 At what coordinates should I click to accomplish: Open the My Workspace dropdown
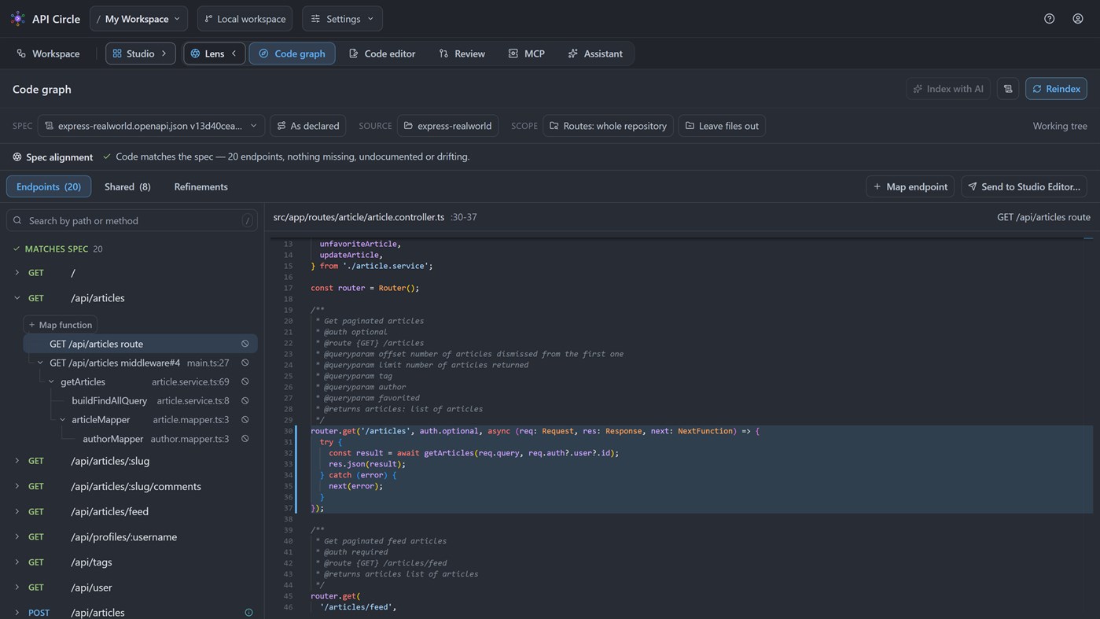click(138, 19)
